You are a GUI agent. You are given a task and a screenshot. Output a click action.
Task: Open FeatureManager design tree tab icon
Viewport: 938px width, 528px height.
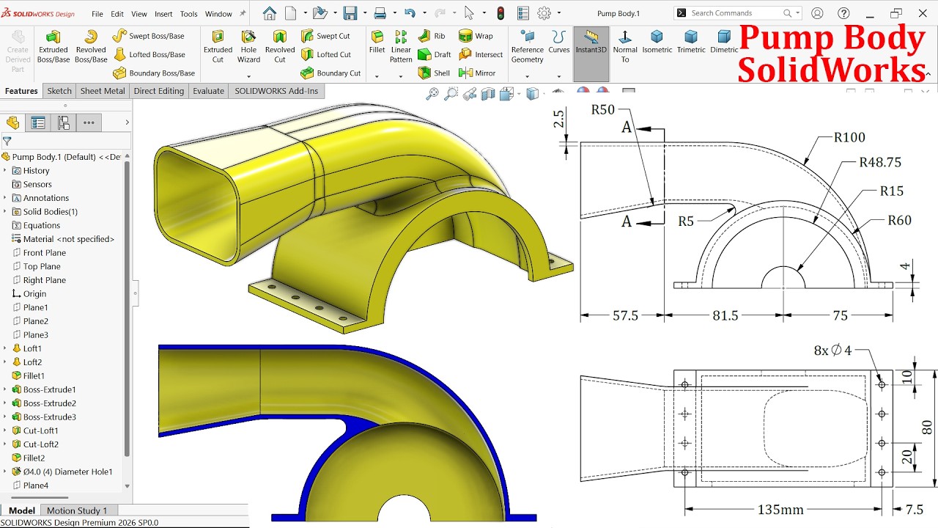tap(12, 122)
